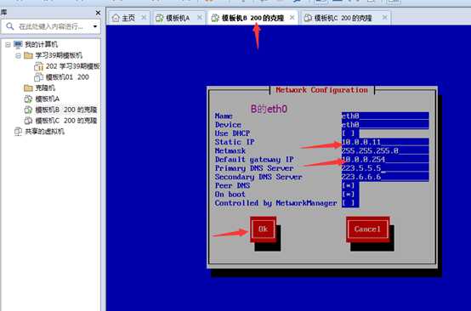The height and width of the screenshot is (311, 471).
Task: Click the Network Configuration dialog title
Action: [x=321, y=90]
